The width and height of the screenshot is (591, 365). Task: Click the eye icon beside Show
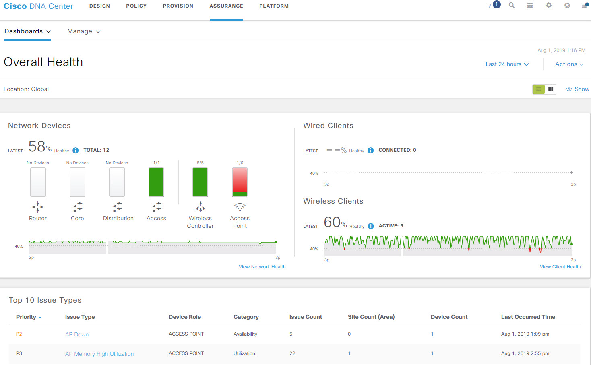point(569,89)
